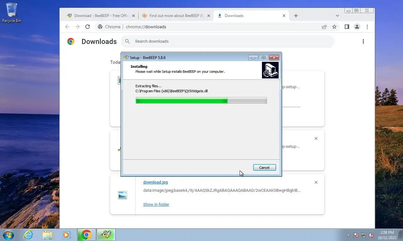
Task: Share this page icon in address bar
Action: click(x=324, y=27)
